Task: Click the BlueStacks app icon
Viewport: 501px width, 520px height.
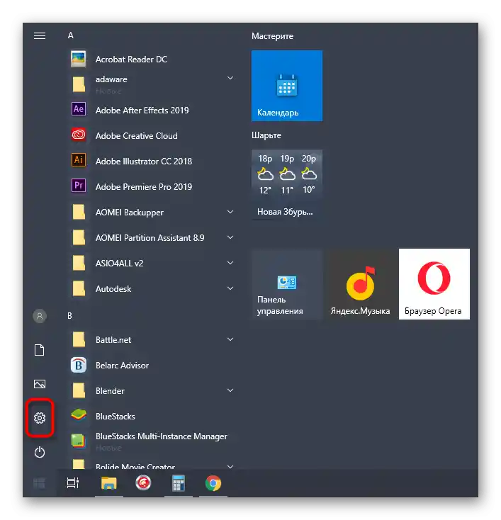Action: click(x=79, y=415)
